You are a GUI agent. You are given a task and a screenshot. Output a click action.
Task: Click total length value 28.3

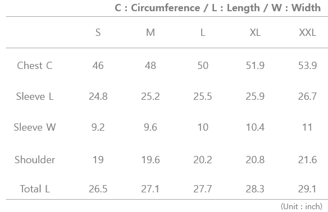255,189
